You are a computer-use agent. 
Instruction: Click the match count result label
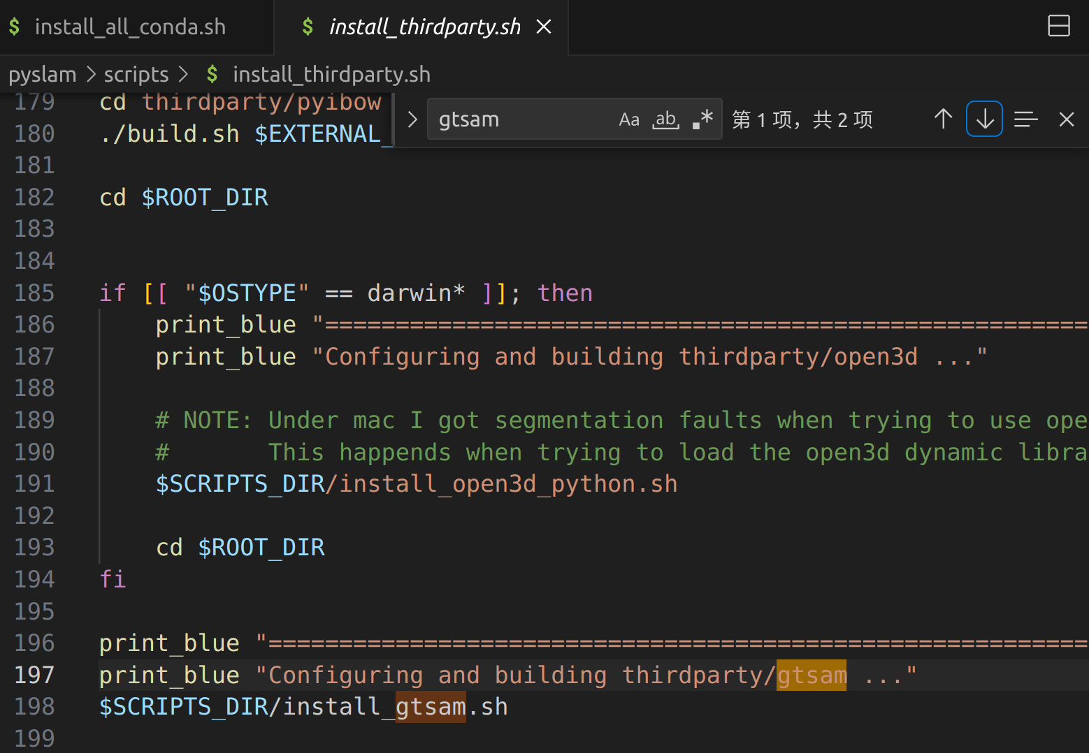pyautogui.click(x=802, y=119)
